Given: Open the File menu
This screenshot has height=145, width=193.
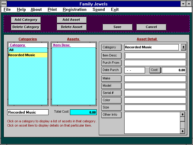Looking at the screenshot, I should [x=7, y=9].
